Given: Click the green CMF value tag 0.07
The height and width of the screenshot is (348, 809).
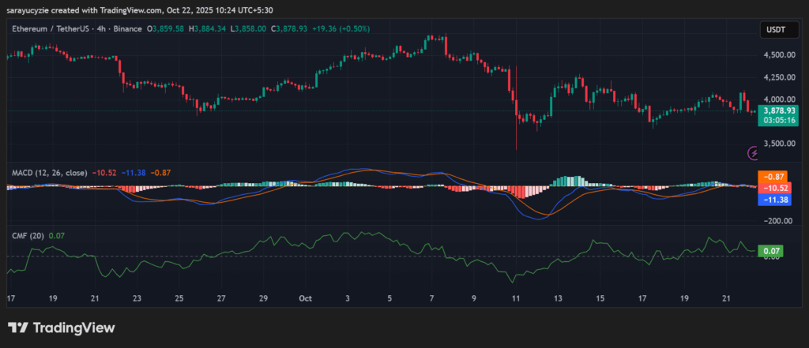Looking at the screenshot, I should 770,251.
